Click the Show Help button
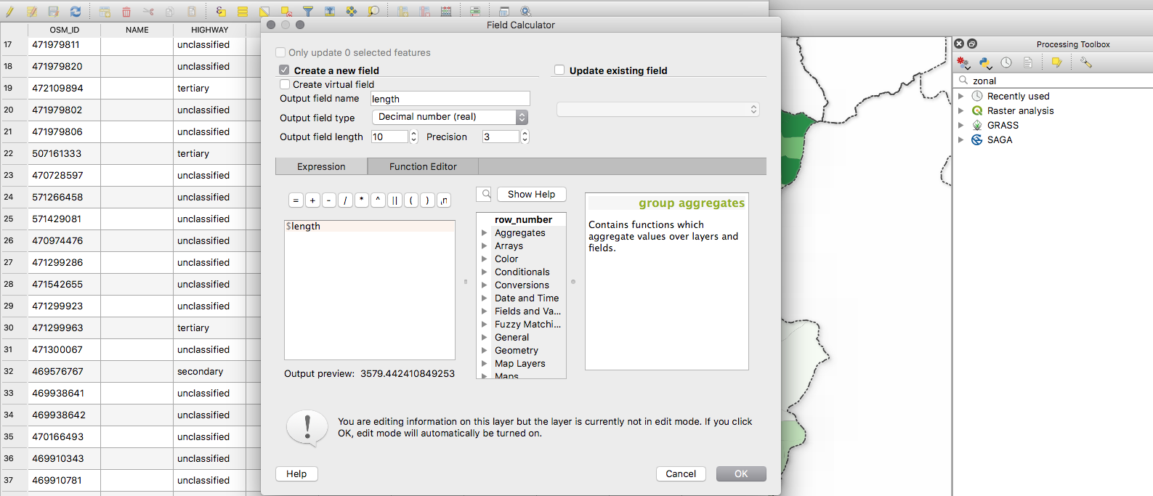 coord(531,195)
